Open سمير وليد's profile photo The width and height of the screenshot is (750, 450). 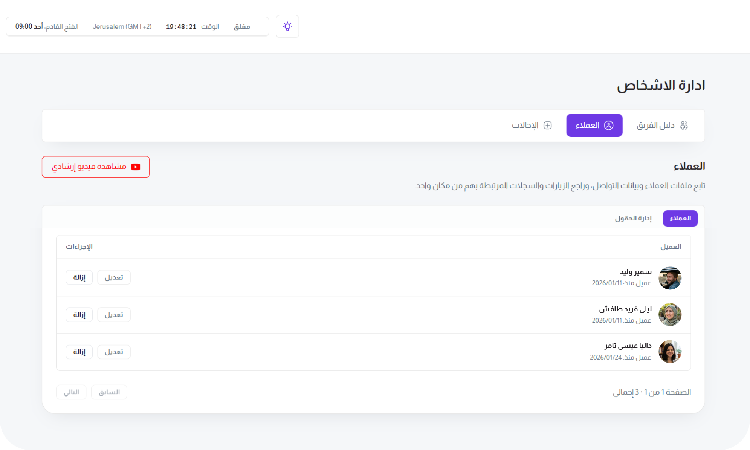click(x=670, y=278)
